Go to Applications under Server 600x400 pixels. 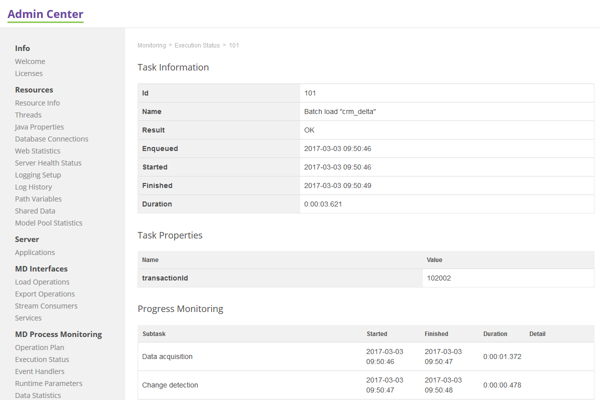35,252
